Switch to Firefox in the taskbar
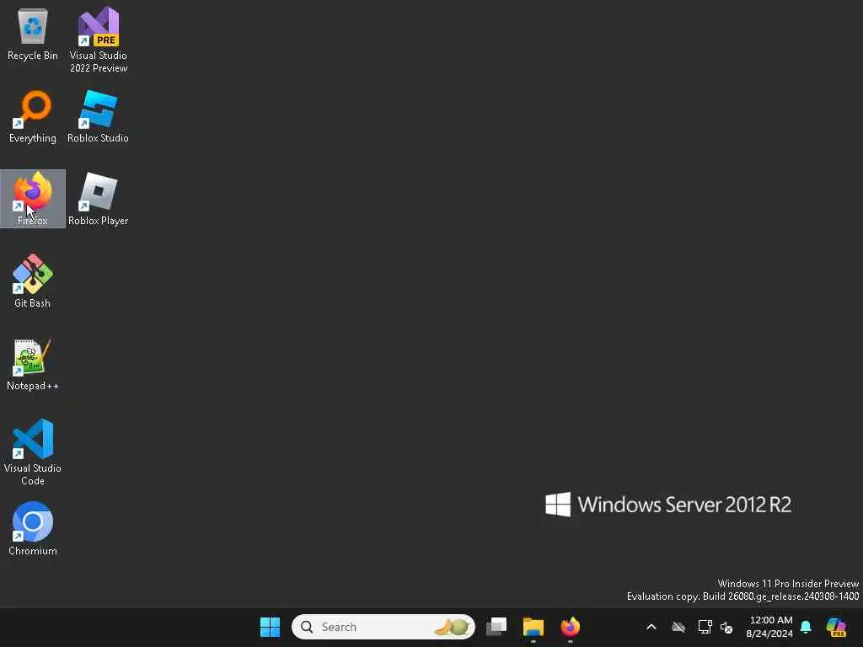 point(571,627)
